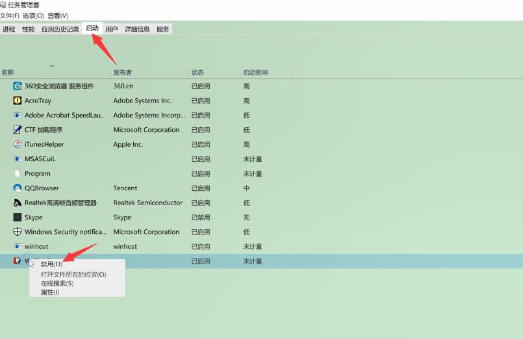Choose 属性(I) in the context menu
This screenshot has height=339, width=523.
pyautogui.click(x=50, y=292)
